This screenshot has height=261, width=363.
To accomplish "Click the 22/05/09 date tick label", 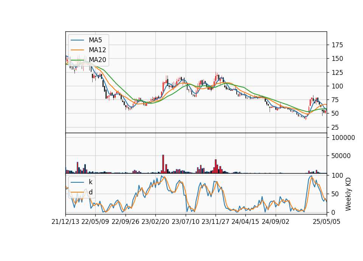I will click(95, 222).
